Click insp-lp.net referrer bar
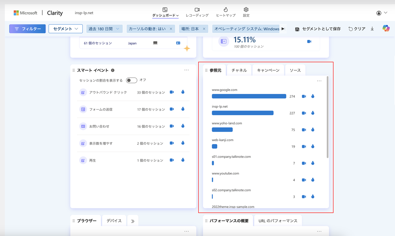This screenshot has height=236, width=395. [x=243, y=113]
